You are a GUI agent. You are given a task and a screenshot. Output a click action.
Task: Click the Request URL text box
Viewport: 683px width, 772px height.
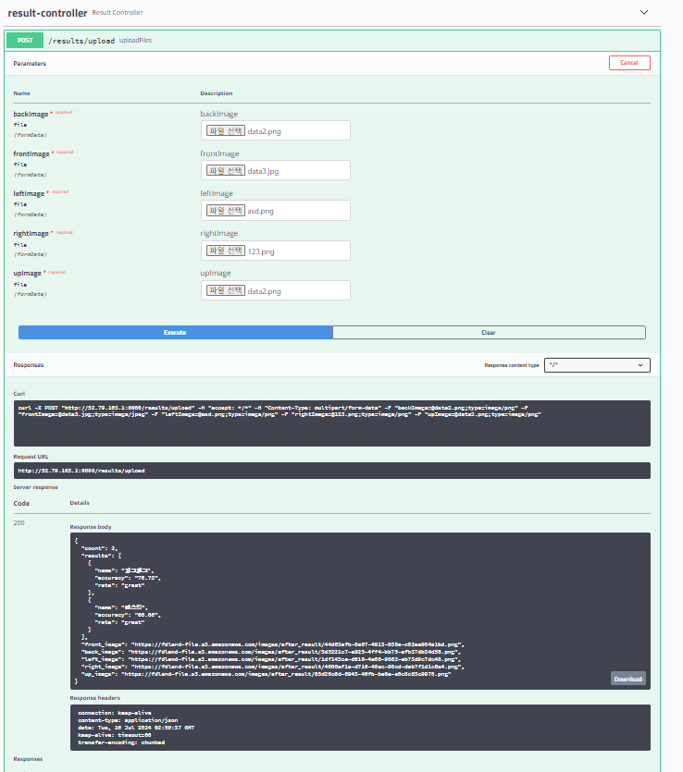(331, 471)
